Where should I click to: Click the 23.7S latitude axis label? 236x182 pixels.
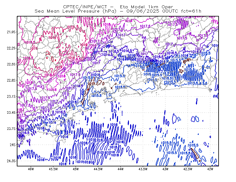(x=11, y=129)
